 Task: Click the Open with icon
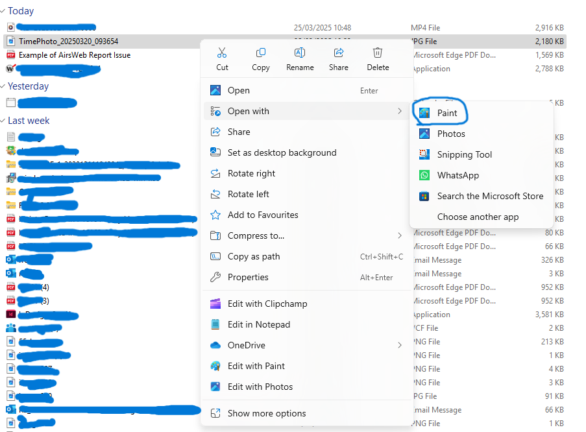click(x=215, y=111)
